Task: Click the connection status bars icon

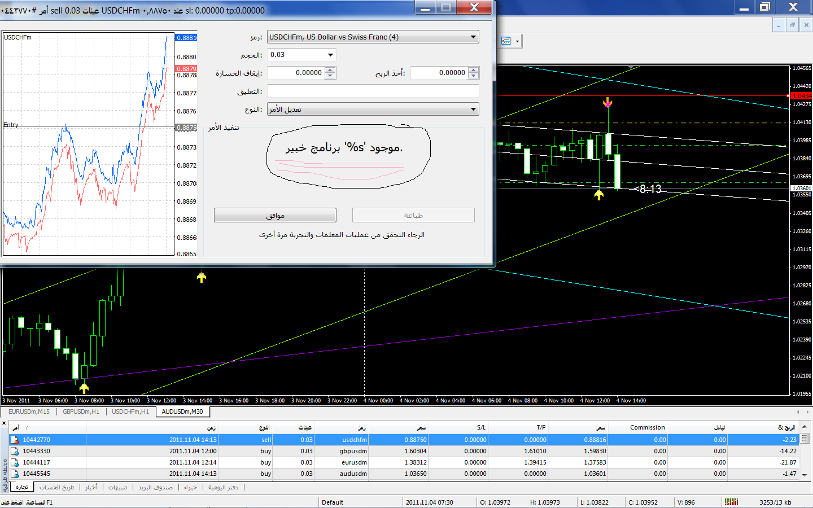Action: coord(731,502)
